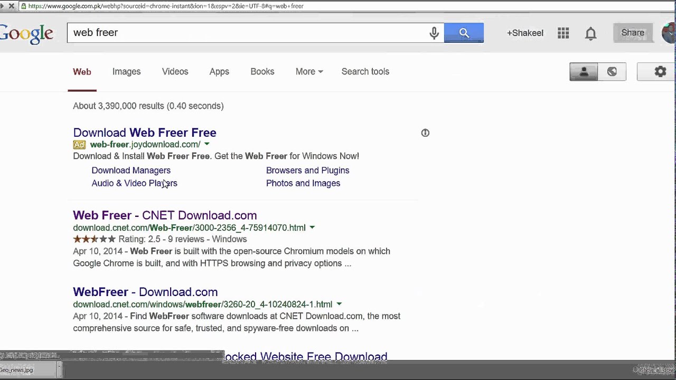Open WebFreer - Download.com result
Viewport: 676px width, 380px height.
click(x=145, y=292)
